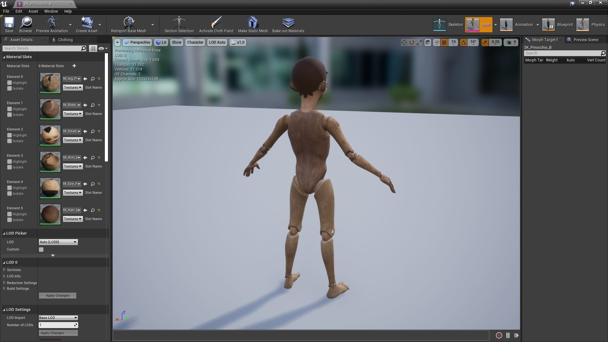Toggle rotation snapping in viewport
608x342 pixels.
coord(463,42)
